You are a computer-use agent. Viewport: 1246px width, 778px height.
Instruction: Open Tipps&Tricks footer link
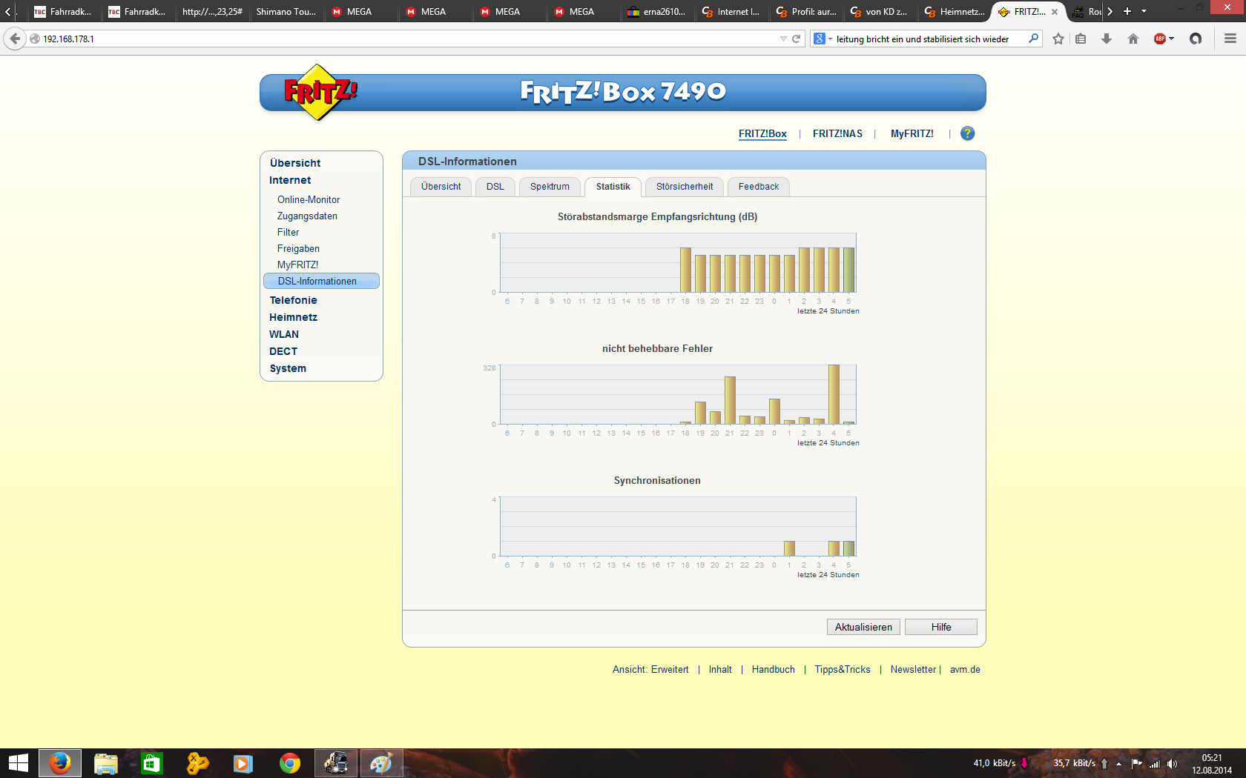click(x=843, y=669)
